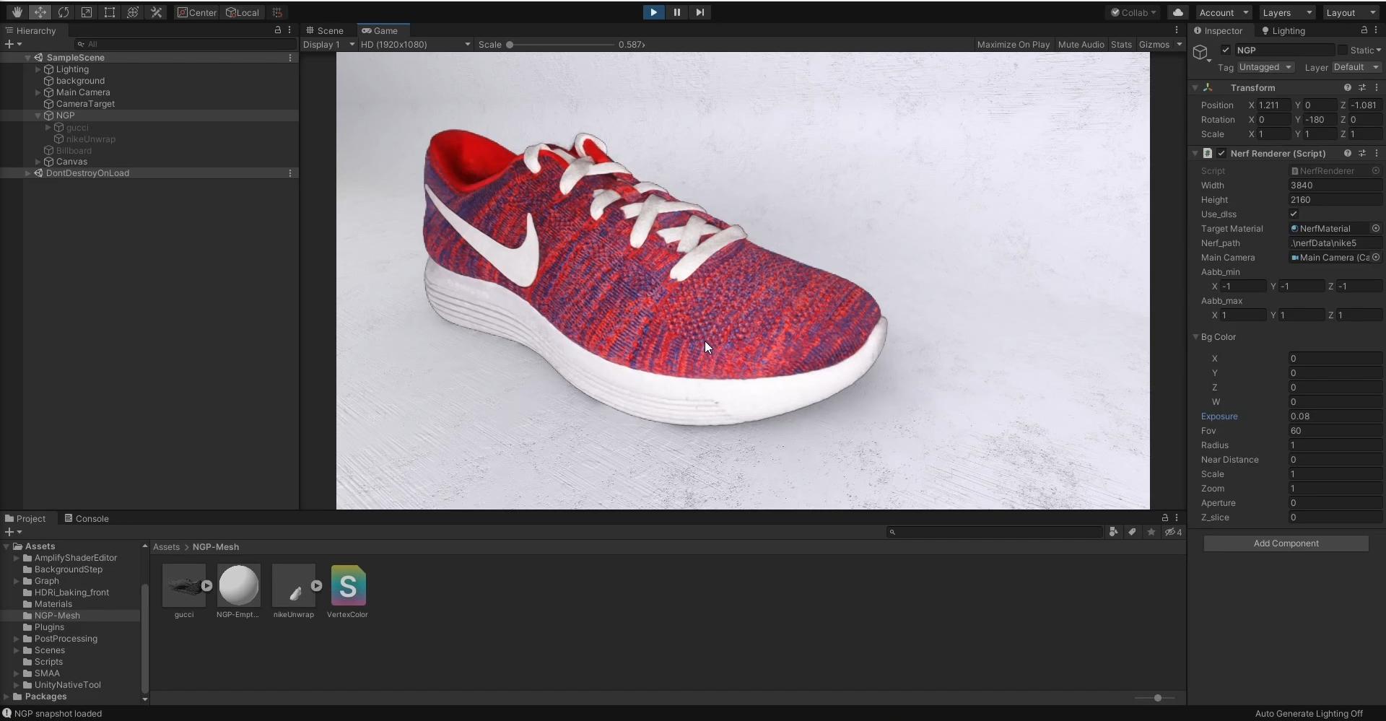Toggle Gizmos in Game view
1386x721 pixels.
(1154, 44)
